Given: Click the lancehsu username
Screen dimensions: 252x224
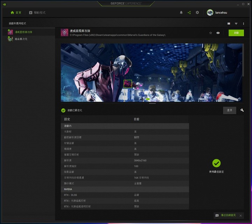Looking at the screenshot, I should coord(221,13).
